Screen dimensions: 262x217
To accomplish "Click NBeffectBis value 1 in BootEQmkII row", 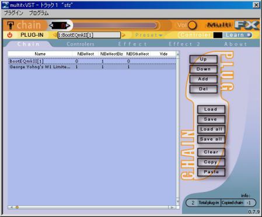I will click(x=103, y=61).
